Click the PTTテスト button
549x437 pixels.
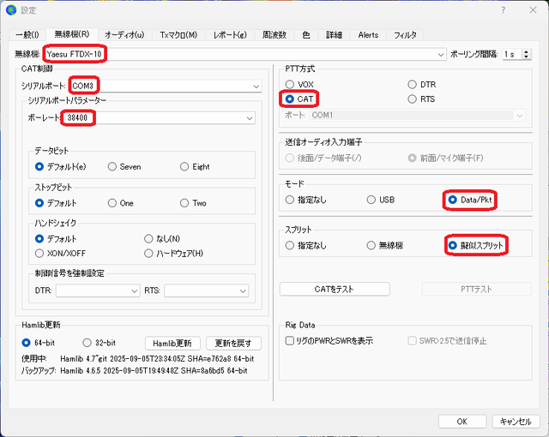tap(476, 289)
